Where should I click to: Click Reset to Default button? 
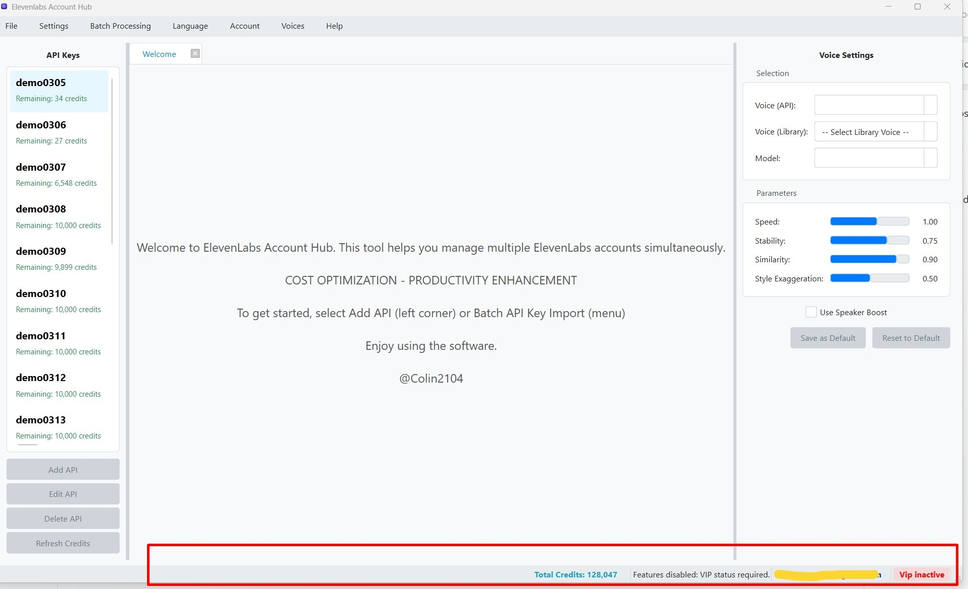point(911,338)
